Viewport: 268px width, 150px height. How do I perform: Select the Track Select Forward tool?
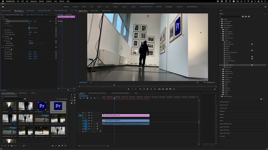[x=75, y=95]
